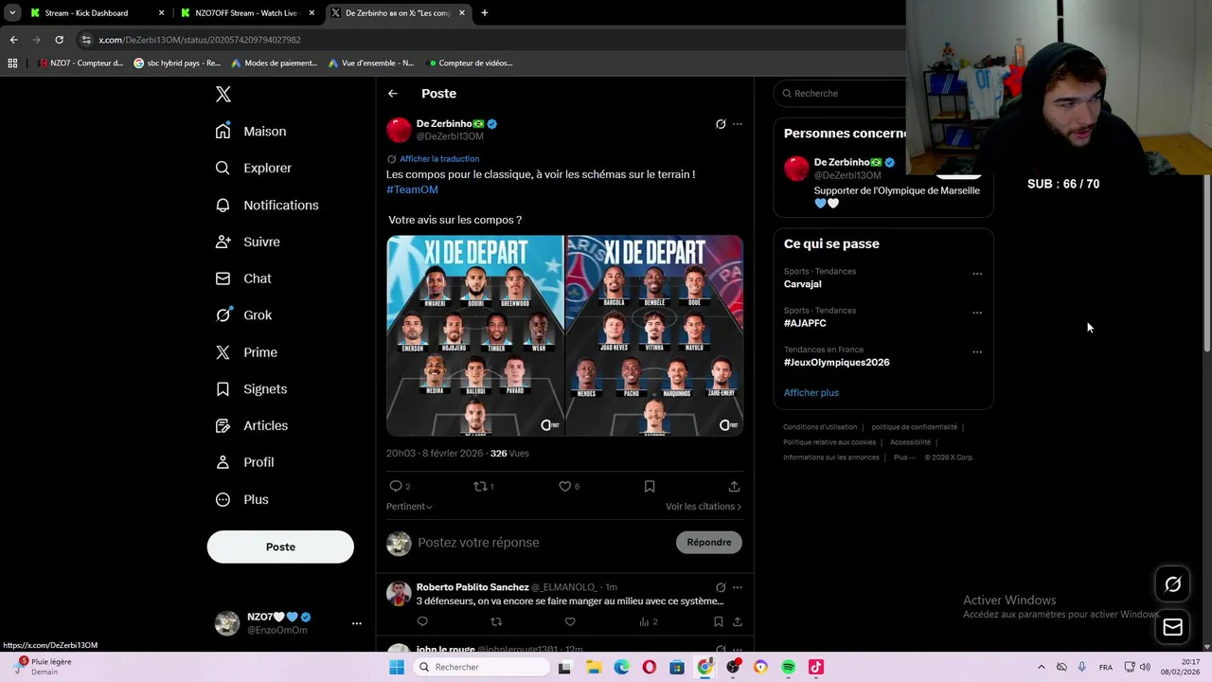The image size is (1212, 682).
Task: Switch to Stream - Kick Dashboard tab
Action: coord(97,13)
